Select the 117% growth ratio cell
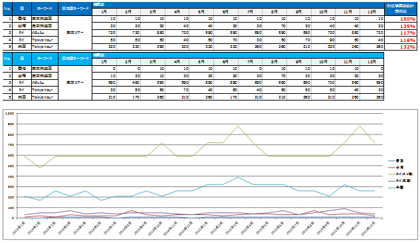 coord(400,33)
